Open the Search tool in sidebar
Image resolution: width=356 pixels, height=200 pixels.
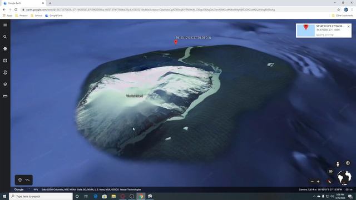pos(5,37)
